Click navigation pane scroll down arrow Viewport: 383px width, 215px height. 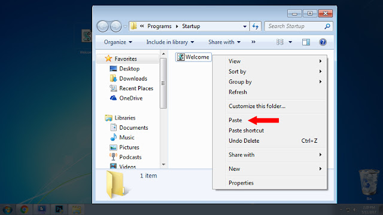[x=163, y=165]
